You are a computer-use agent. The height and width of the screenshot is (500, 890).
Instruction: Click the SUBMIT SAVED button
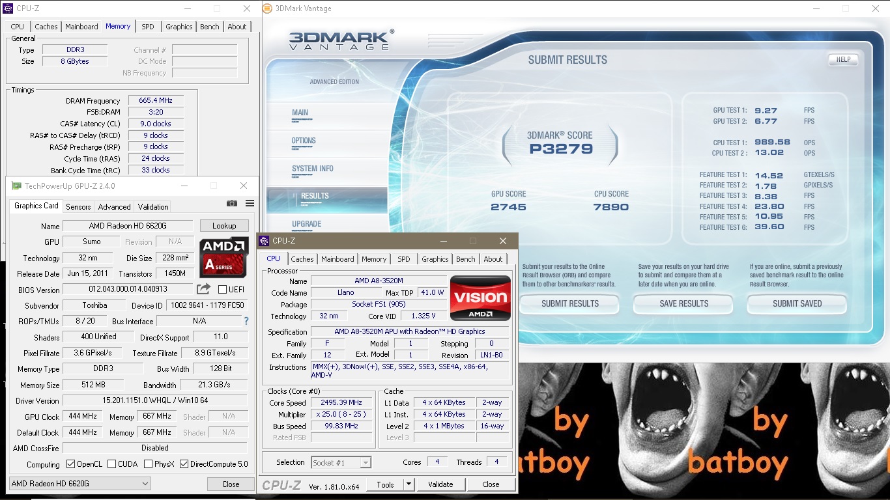pyautogui.click(x=797, y=303)
